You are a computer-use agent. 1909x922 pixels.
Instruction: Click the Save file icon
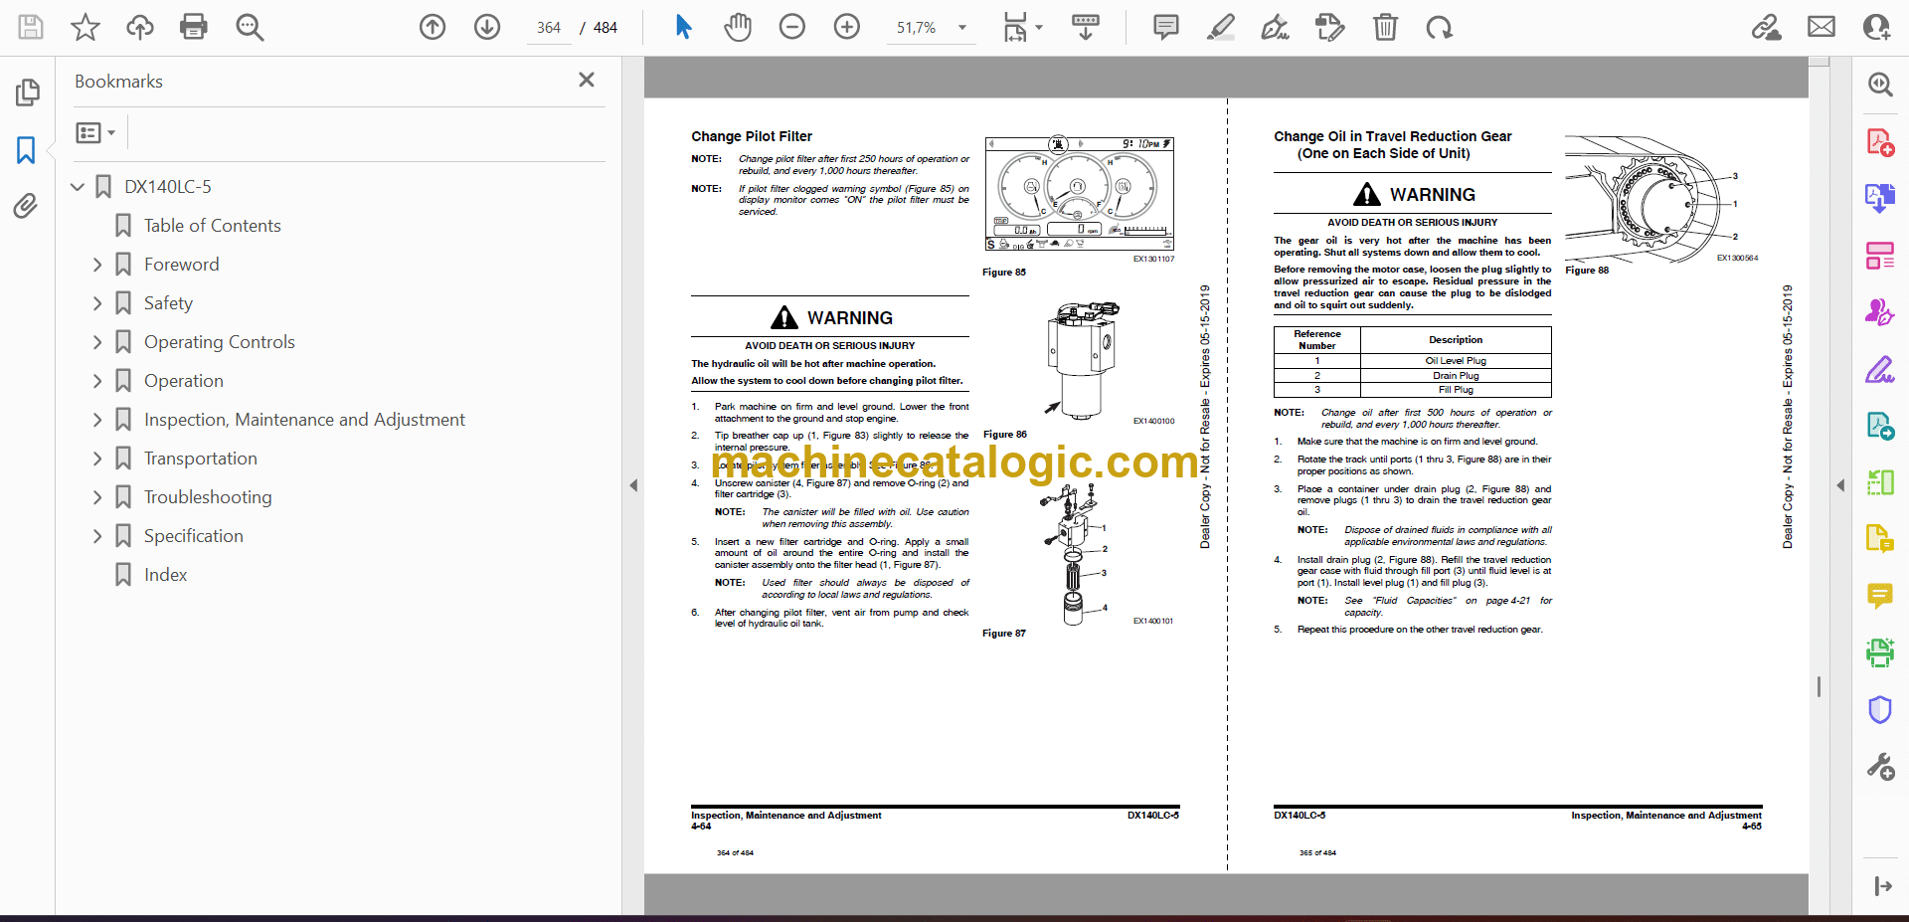31,27
